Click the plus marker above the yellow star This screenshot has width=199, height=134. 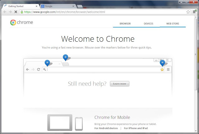pyautogui.click(x=162, y=63)
